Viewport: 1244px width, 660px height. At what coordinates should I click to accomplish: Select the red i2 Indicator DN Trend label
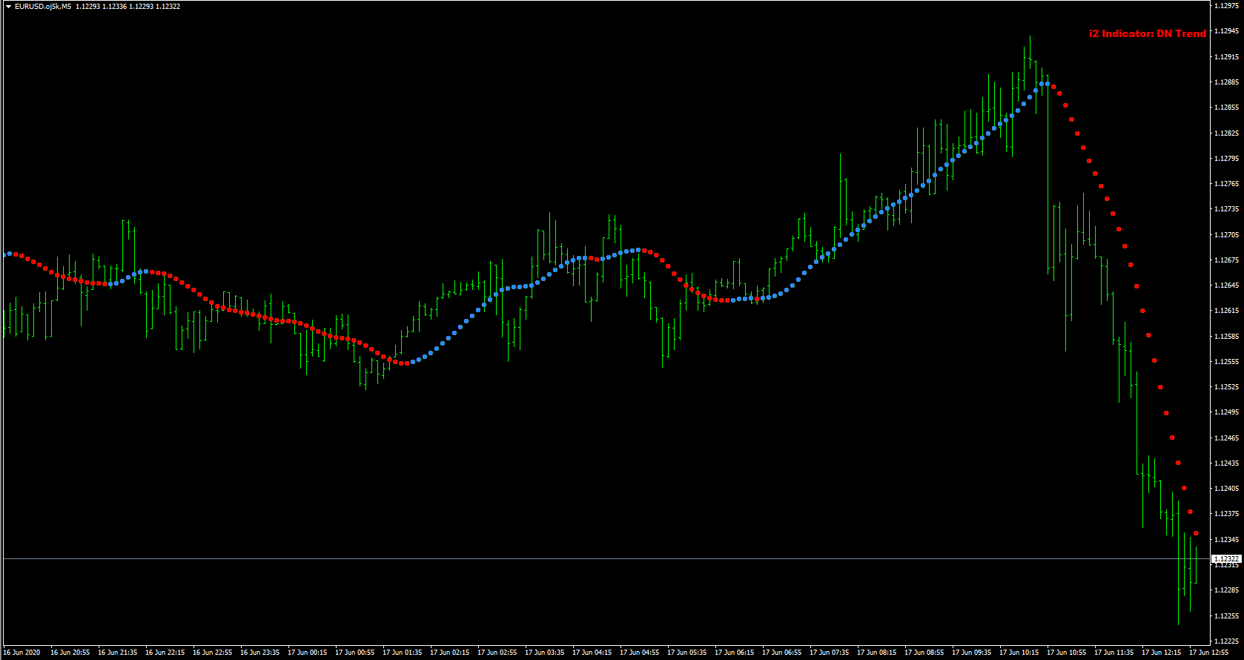(1148, 33)
